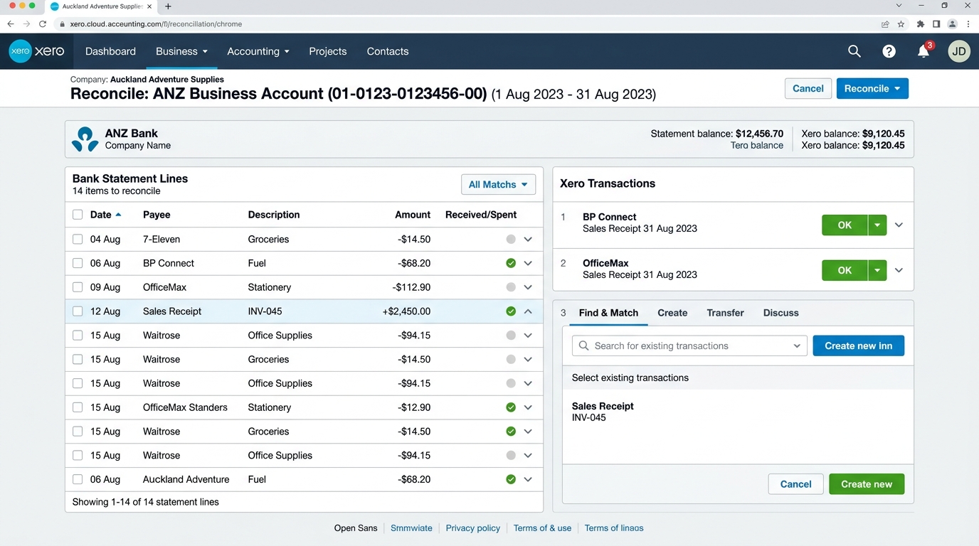
Task: Click the site lock icon in address bar
Action: (x=62, y=23)
